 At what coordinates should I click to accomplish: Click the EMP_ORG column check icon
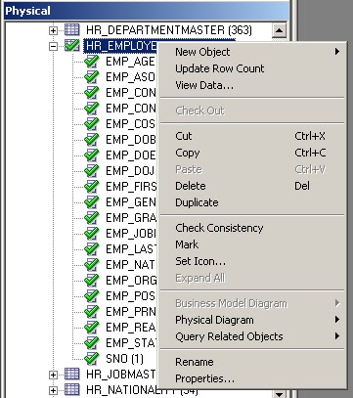(x=92, y=281)
